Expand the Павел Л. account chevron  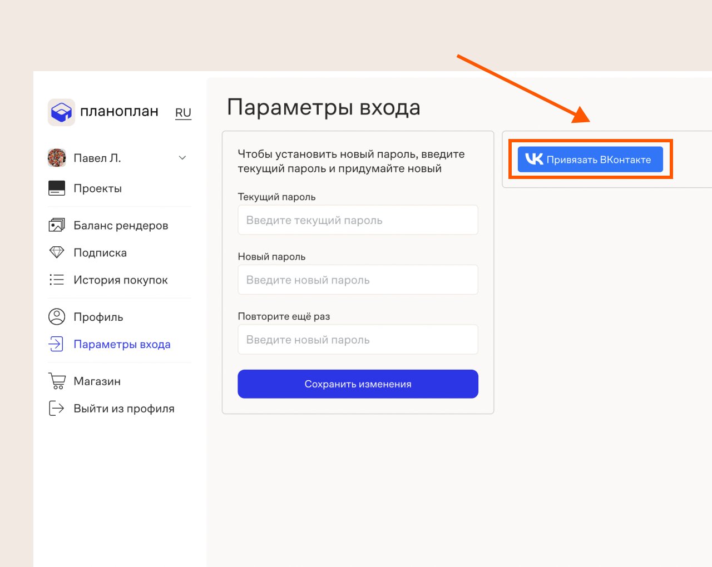coord(182,158)
